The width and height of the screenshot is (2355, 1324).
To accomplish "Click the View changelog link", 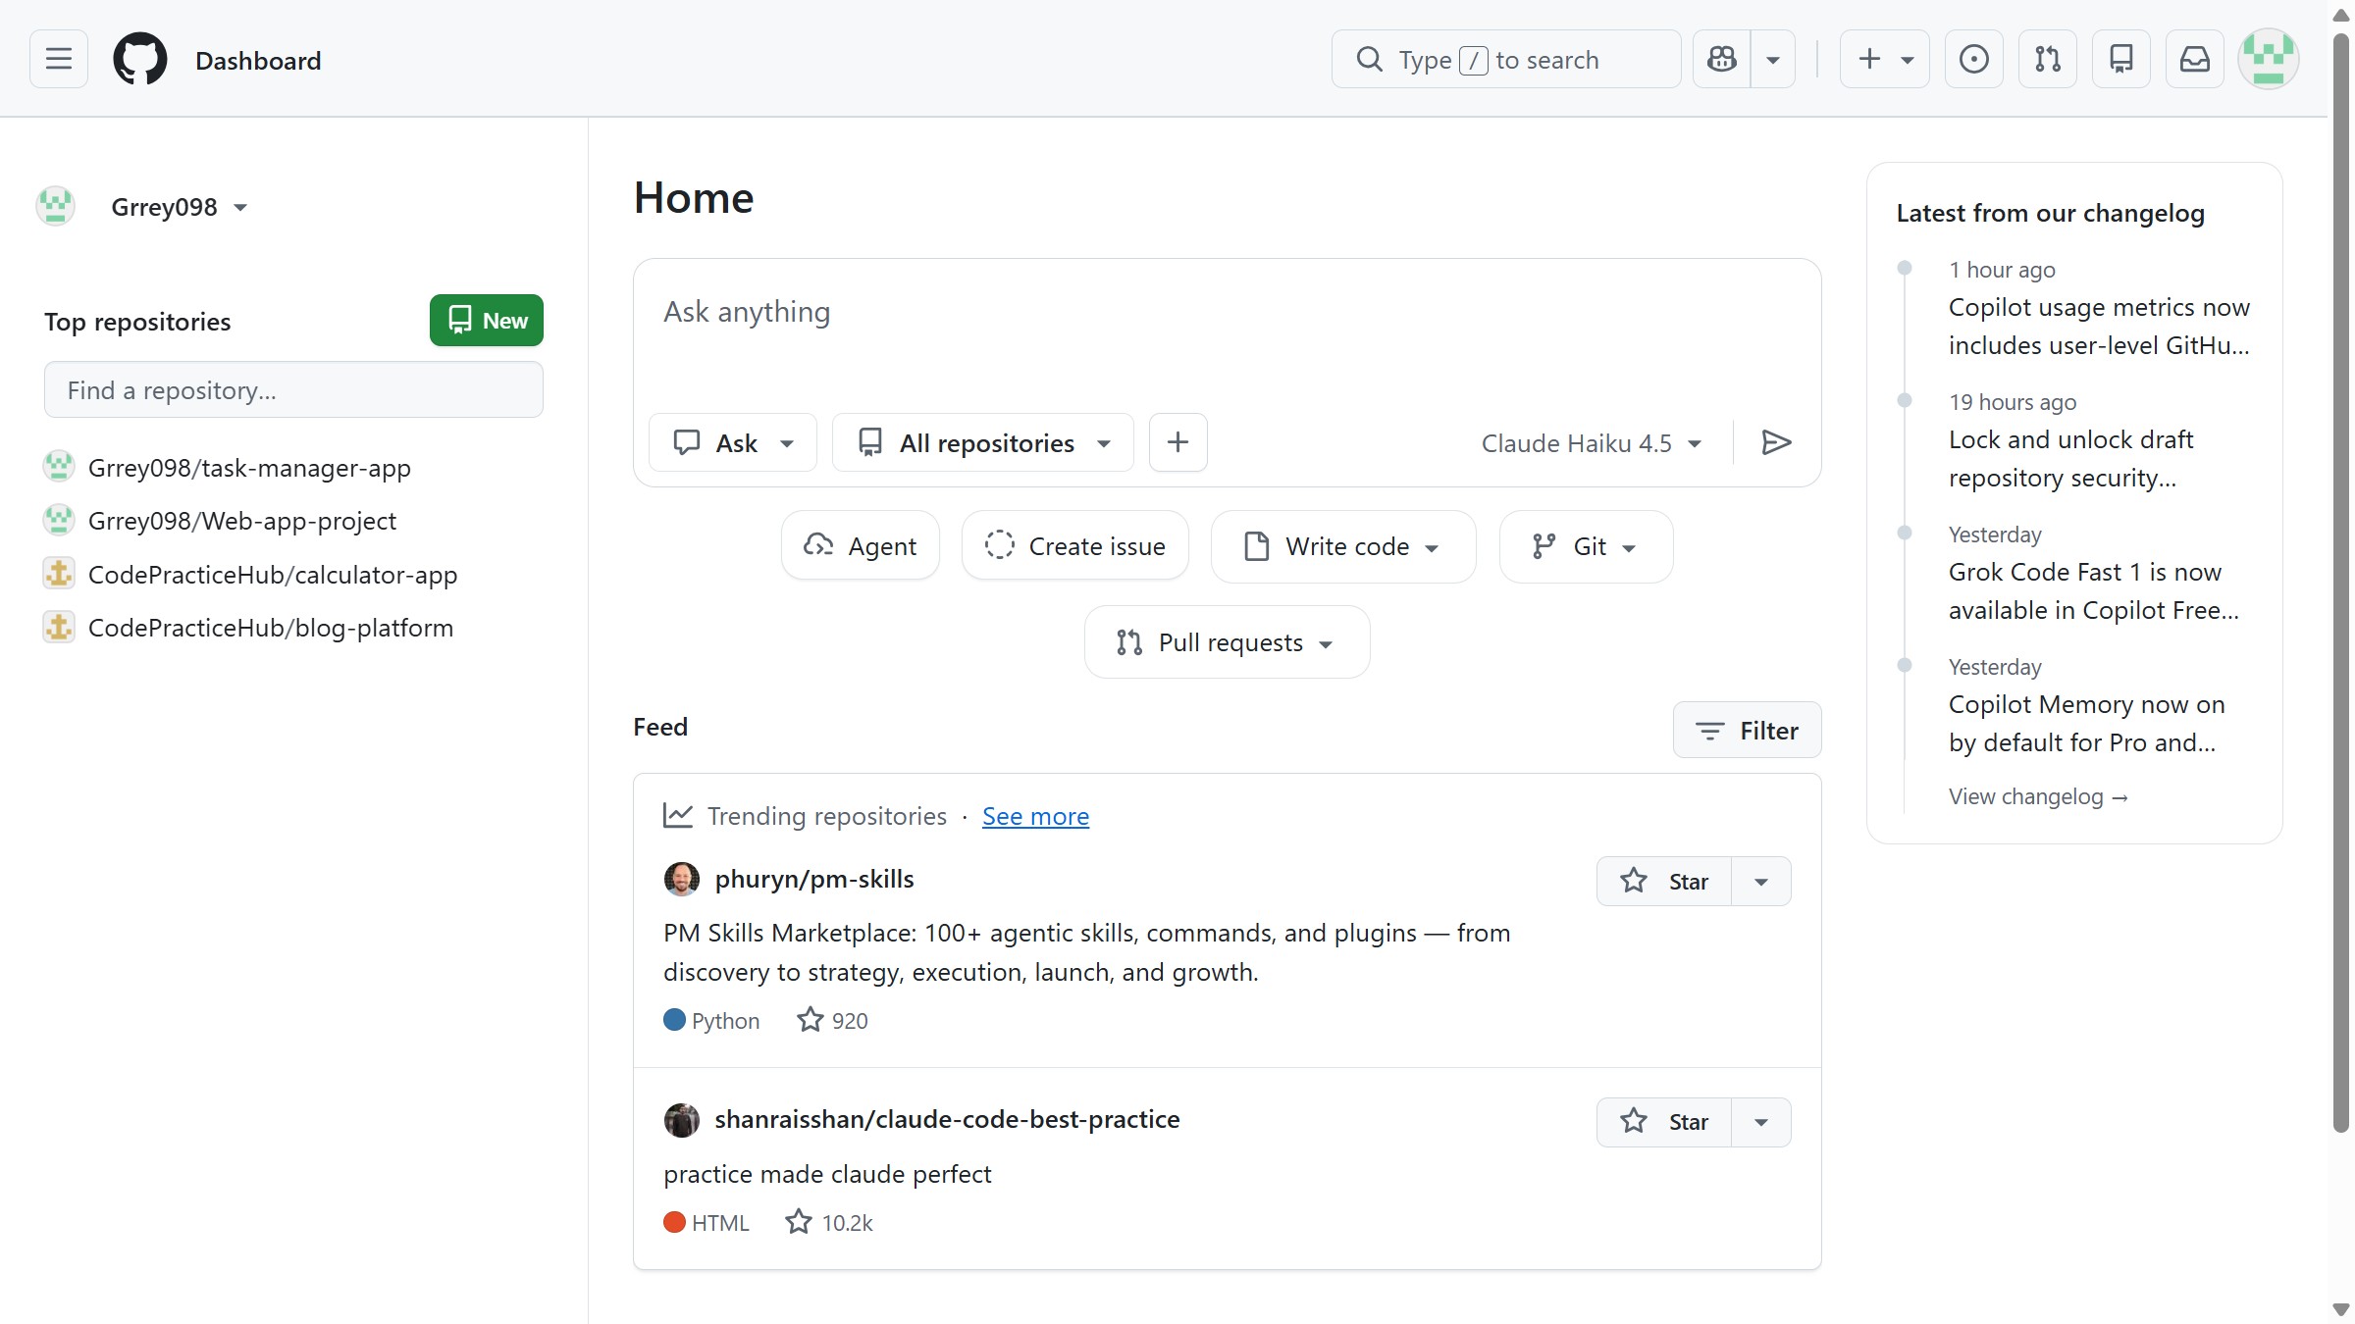I will (x=2038, y=796).
